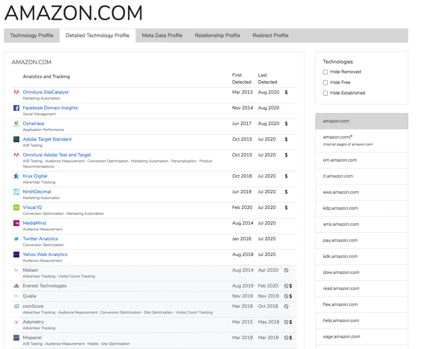Click the NinthDecimal logo icon
Screen dimensions: 425x349
[16, 192]
